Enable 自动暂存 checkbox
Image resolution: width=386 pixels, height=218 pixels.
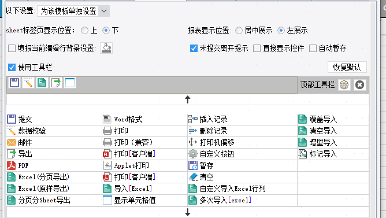pos(313,48)
